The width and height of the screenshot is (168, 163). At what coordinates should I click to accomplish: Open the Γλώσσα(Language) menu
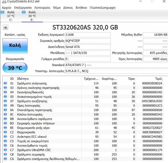click(x=103, y=8)
